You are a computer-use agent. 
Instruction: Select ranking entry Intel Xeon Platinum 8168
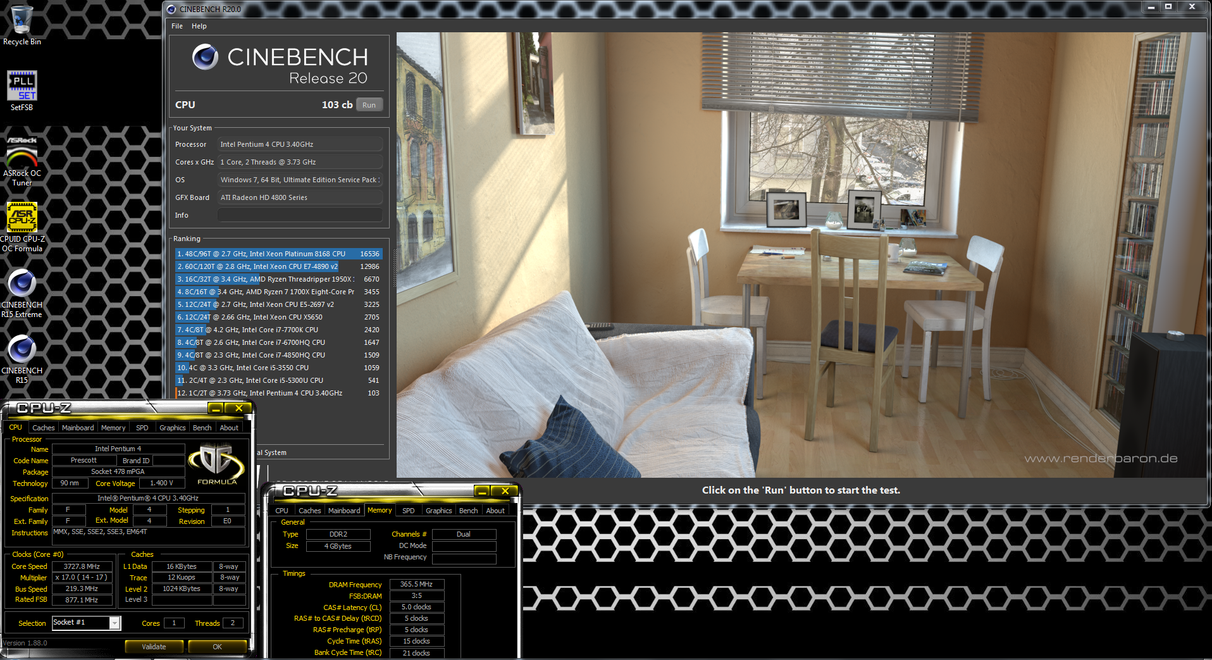click(278, 254)
